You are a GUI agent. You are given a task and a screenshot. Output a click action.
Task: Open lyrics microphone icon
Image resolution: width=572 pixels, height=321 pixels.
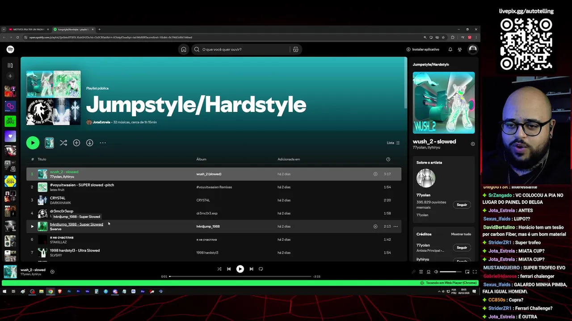[413, 272]
